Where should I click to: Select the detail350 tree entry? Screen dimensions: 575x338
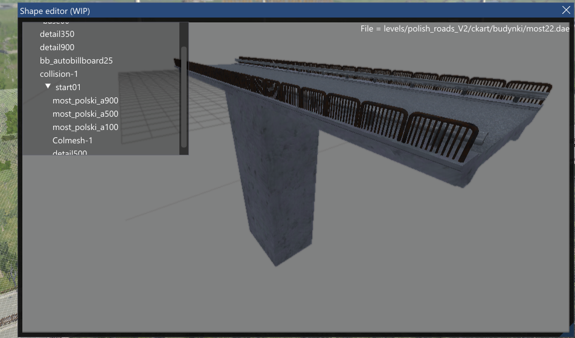[x=57, y=34]
